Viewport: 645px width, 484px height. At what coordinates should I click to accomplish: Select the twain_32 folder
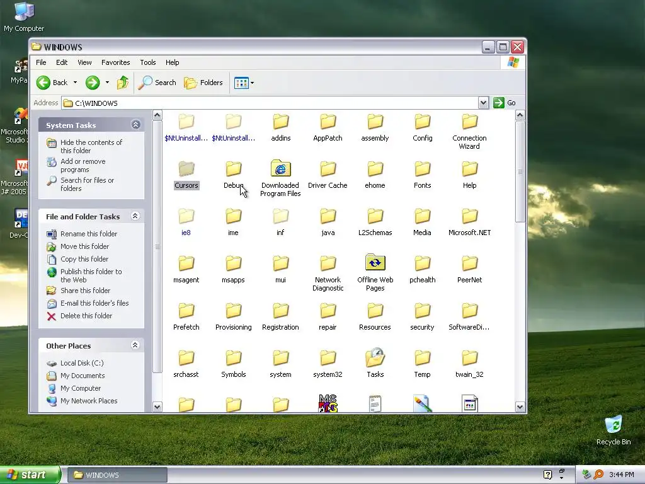click(x=469, y=364)
